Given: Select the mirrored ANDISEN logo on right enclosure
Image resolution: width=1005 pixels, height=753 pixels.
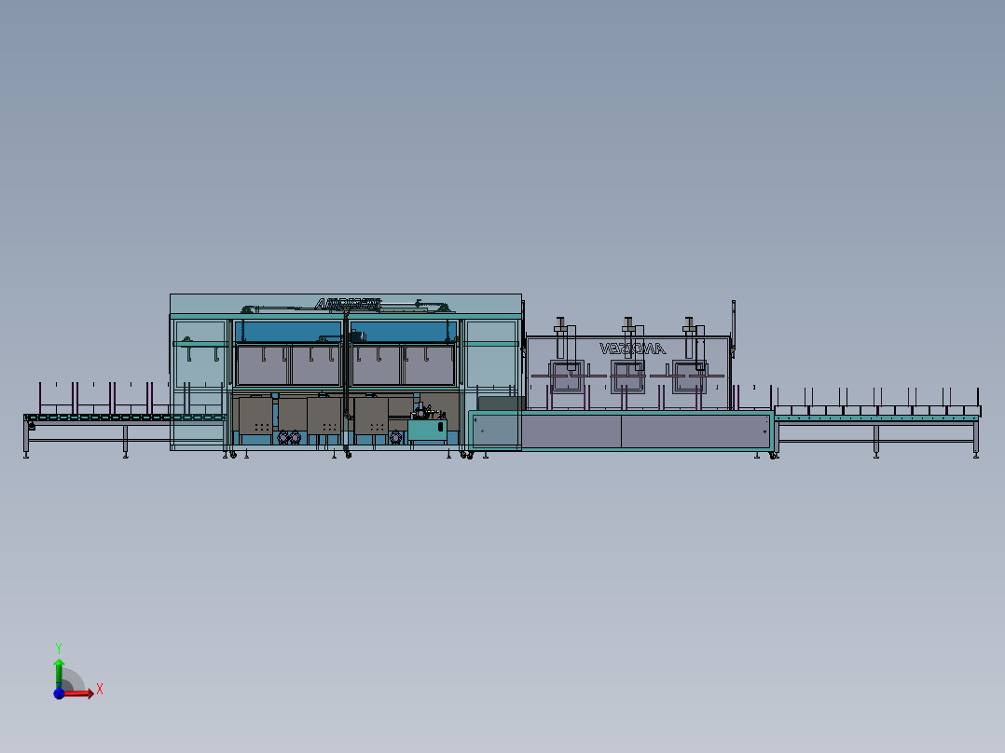Looking at the screenshot, I should coord(633,349).
